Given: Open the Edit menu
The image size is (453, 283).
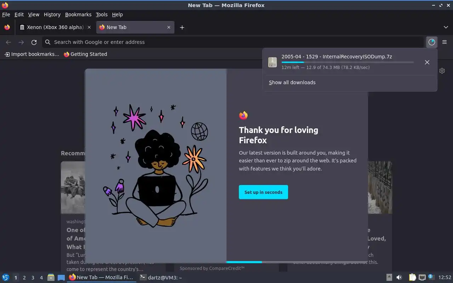Looking at the screenshot, I should [x=19, y=15].
